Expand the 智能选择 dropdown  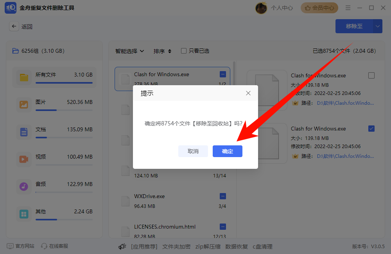point(129,51)
